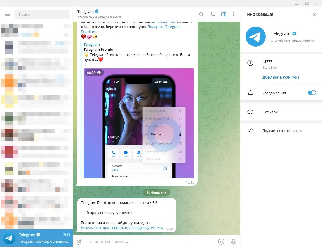322x248 pixels.
Task: Open the desktop.telegram.org changelog link
Action: (122, 228)
